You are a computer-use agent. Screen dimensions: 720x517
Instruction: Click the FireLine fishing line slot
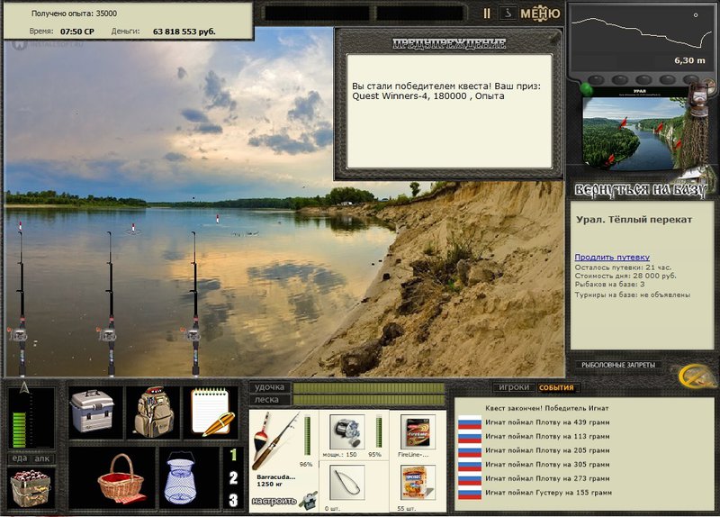(x=418, y=432)
